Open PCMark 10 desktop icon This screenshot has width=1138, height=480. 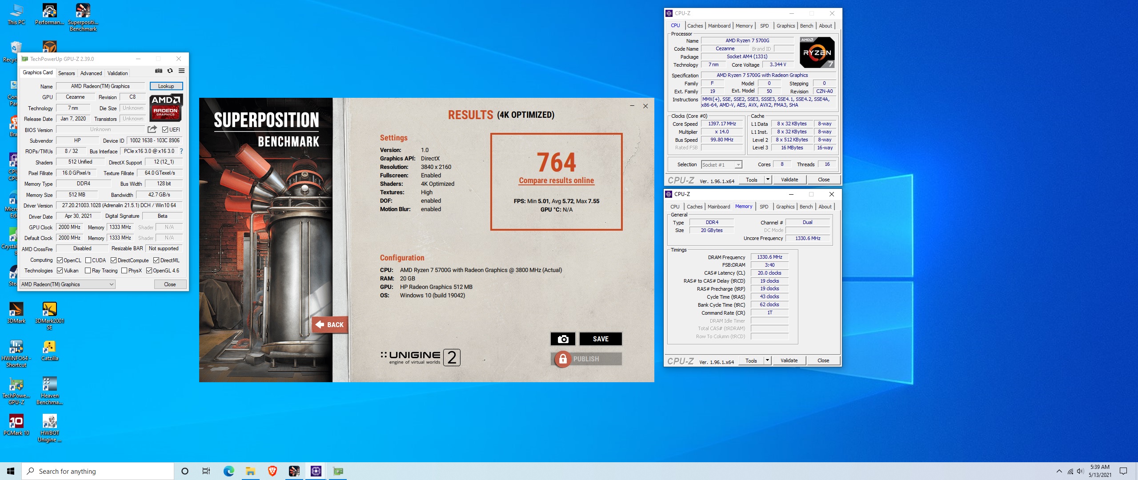point(16,425)
